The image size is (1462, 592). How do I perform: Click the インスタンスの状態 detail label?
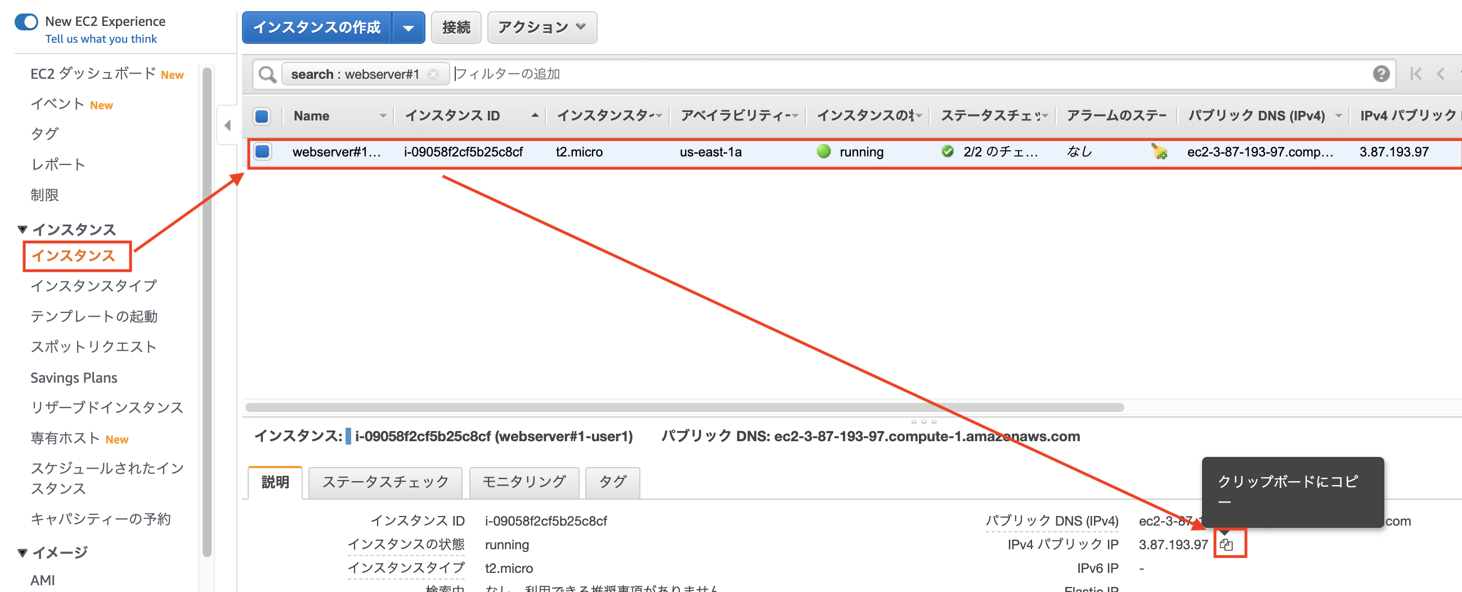(406, 545)
